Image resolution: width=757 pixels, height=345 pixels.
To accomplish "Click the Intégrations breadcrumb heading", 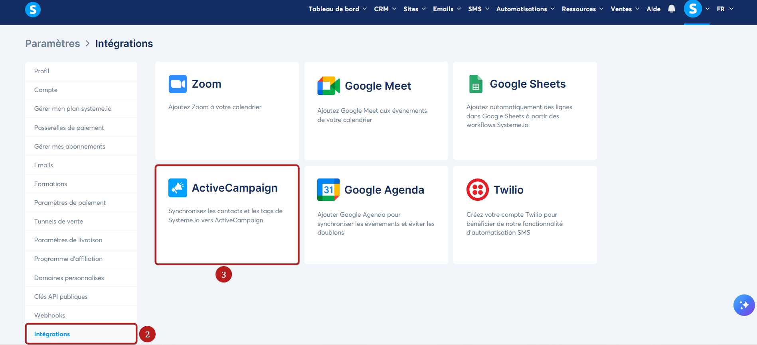I will pyautogui.click(x=124, y=43).
